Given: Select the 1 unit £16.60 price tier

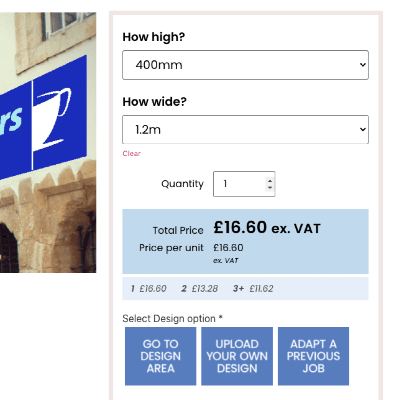Looking at the screenshot, I should tap(149, 289).
